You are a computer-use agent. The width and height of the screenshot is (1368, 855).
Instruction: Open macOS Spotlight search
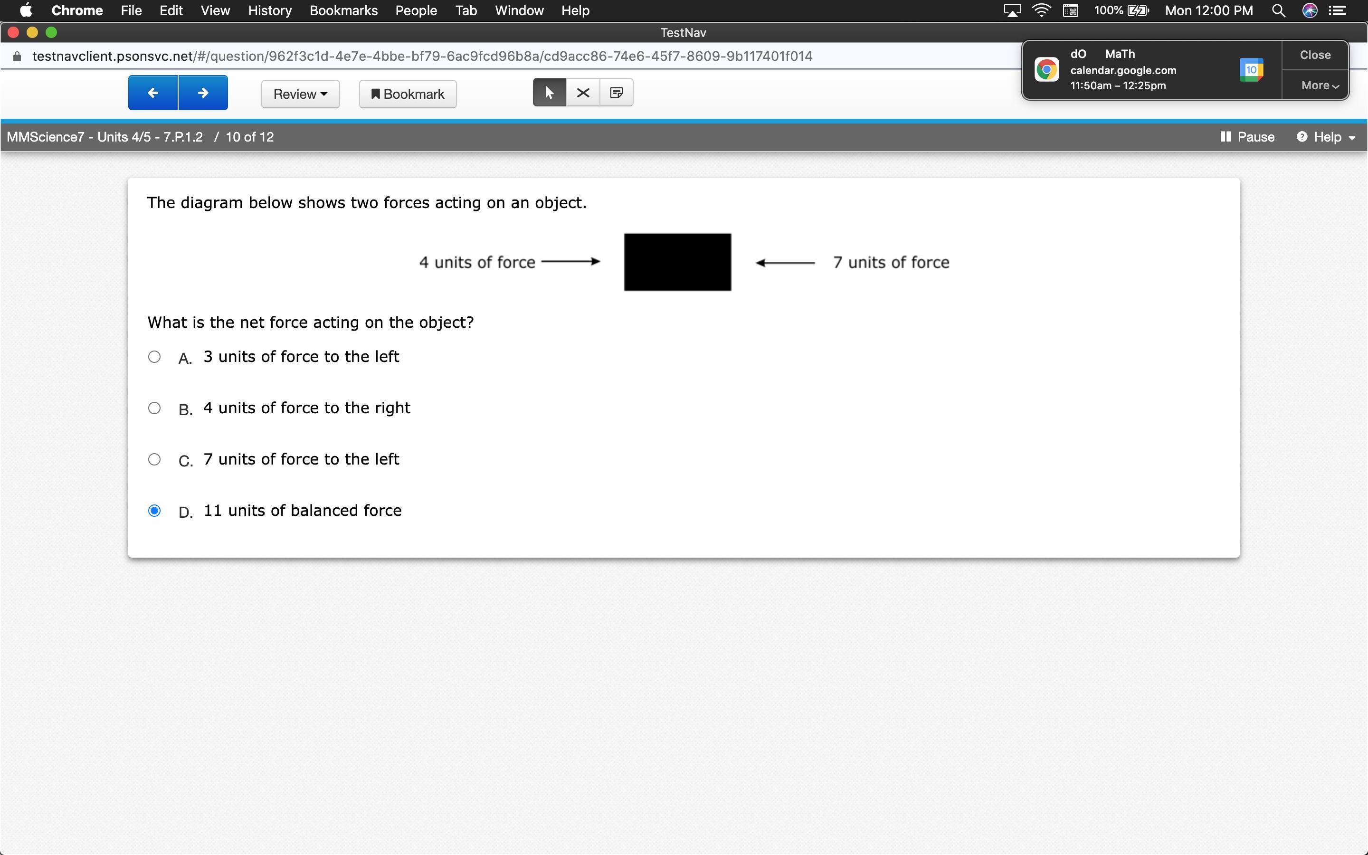pos(1279,11)
